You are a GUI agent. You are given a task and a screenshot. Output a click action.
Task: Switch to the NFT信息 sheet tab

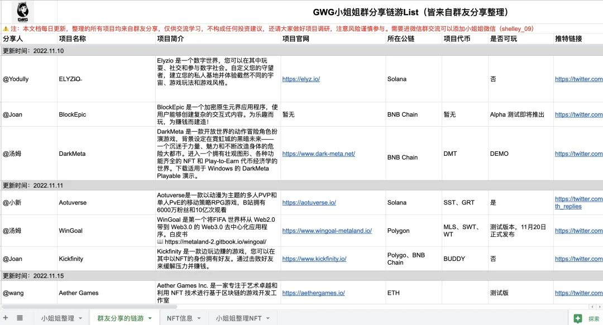[x=180, y=318]
